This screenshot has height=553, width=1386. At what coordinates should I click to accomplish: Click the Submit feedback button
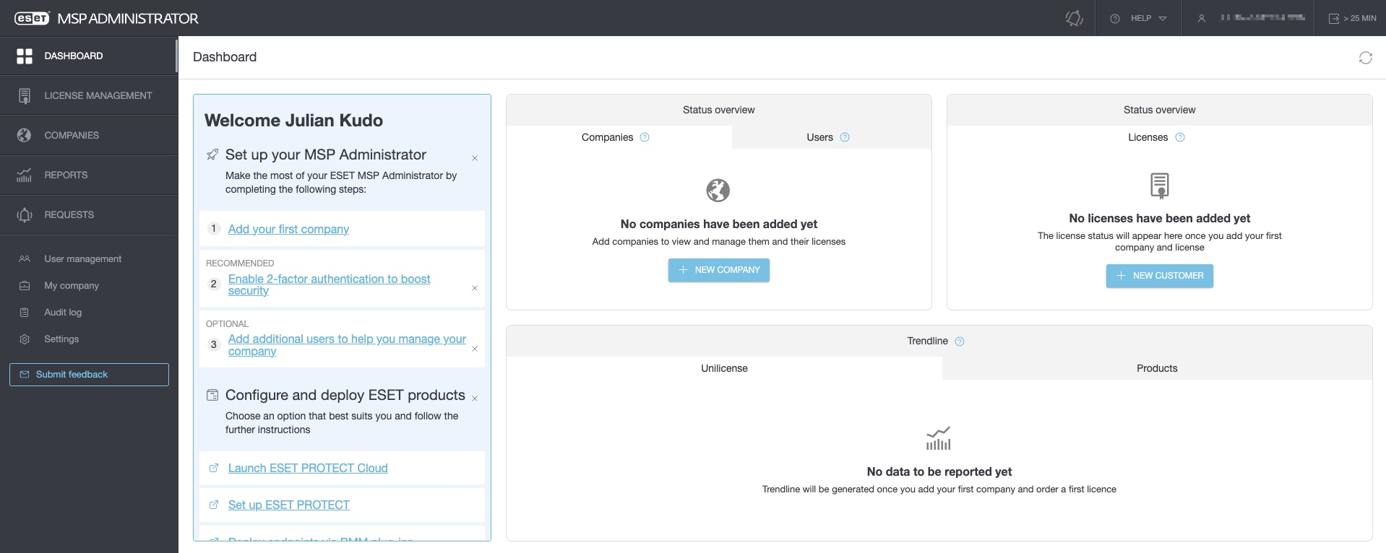click(89, 375)
